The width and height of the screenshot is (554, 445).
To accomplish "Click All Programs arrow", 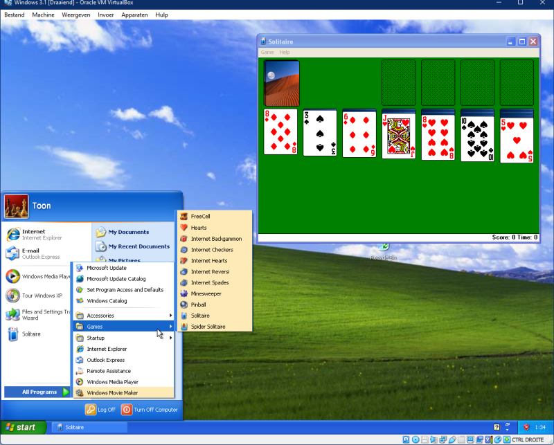I will (66, 392).
